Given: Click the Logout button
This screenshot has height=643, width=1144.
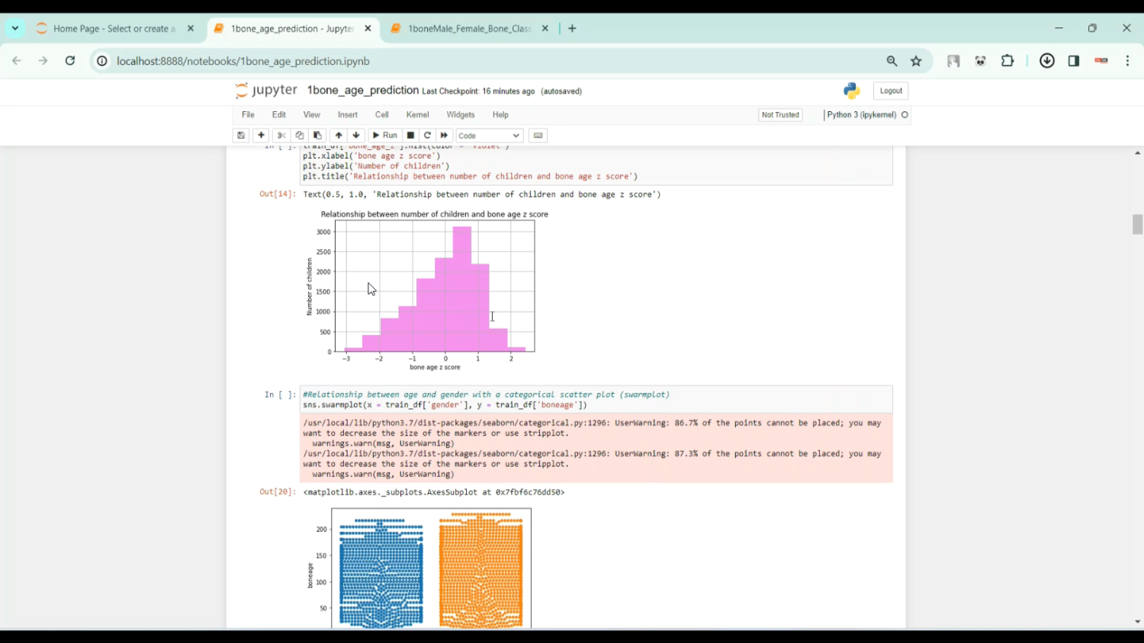Looking at the screenshot, I should pos(890,91).
